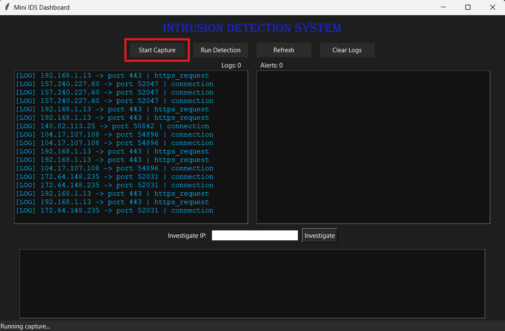Viewport: 505px width, 331px height.
Task: Click the 'Running capture...' status text
Action: point(25,326)
